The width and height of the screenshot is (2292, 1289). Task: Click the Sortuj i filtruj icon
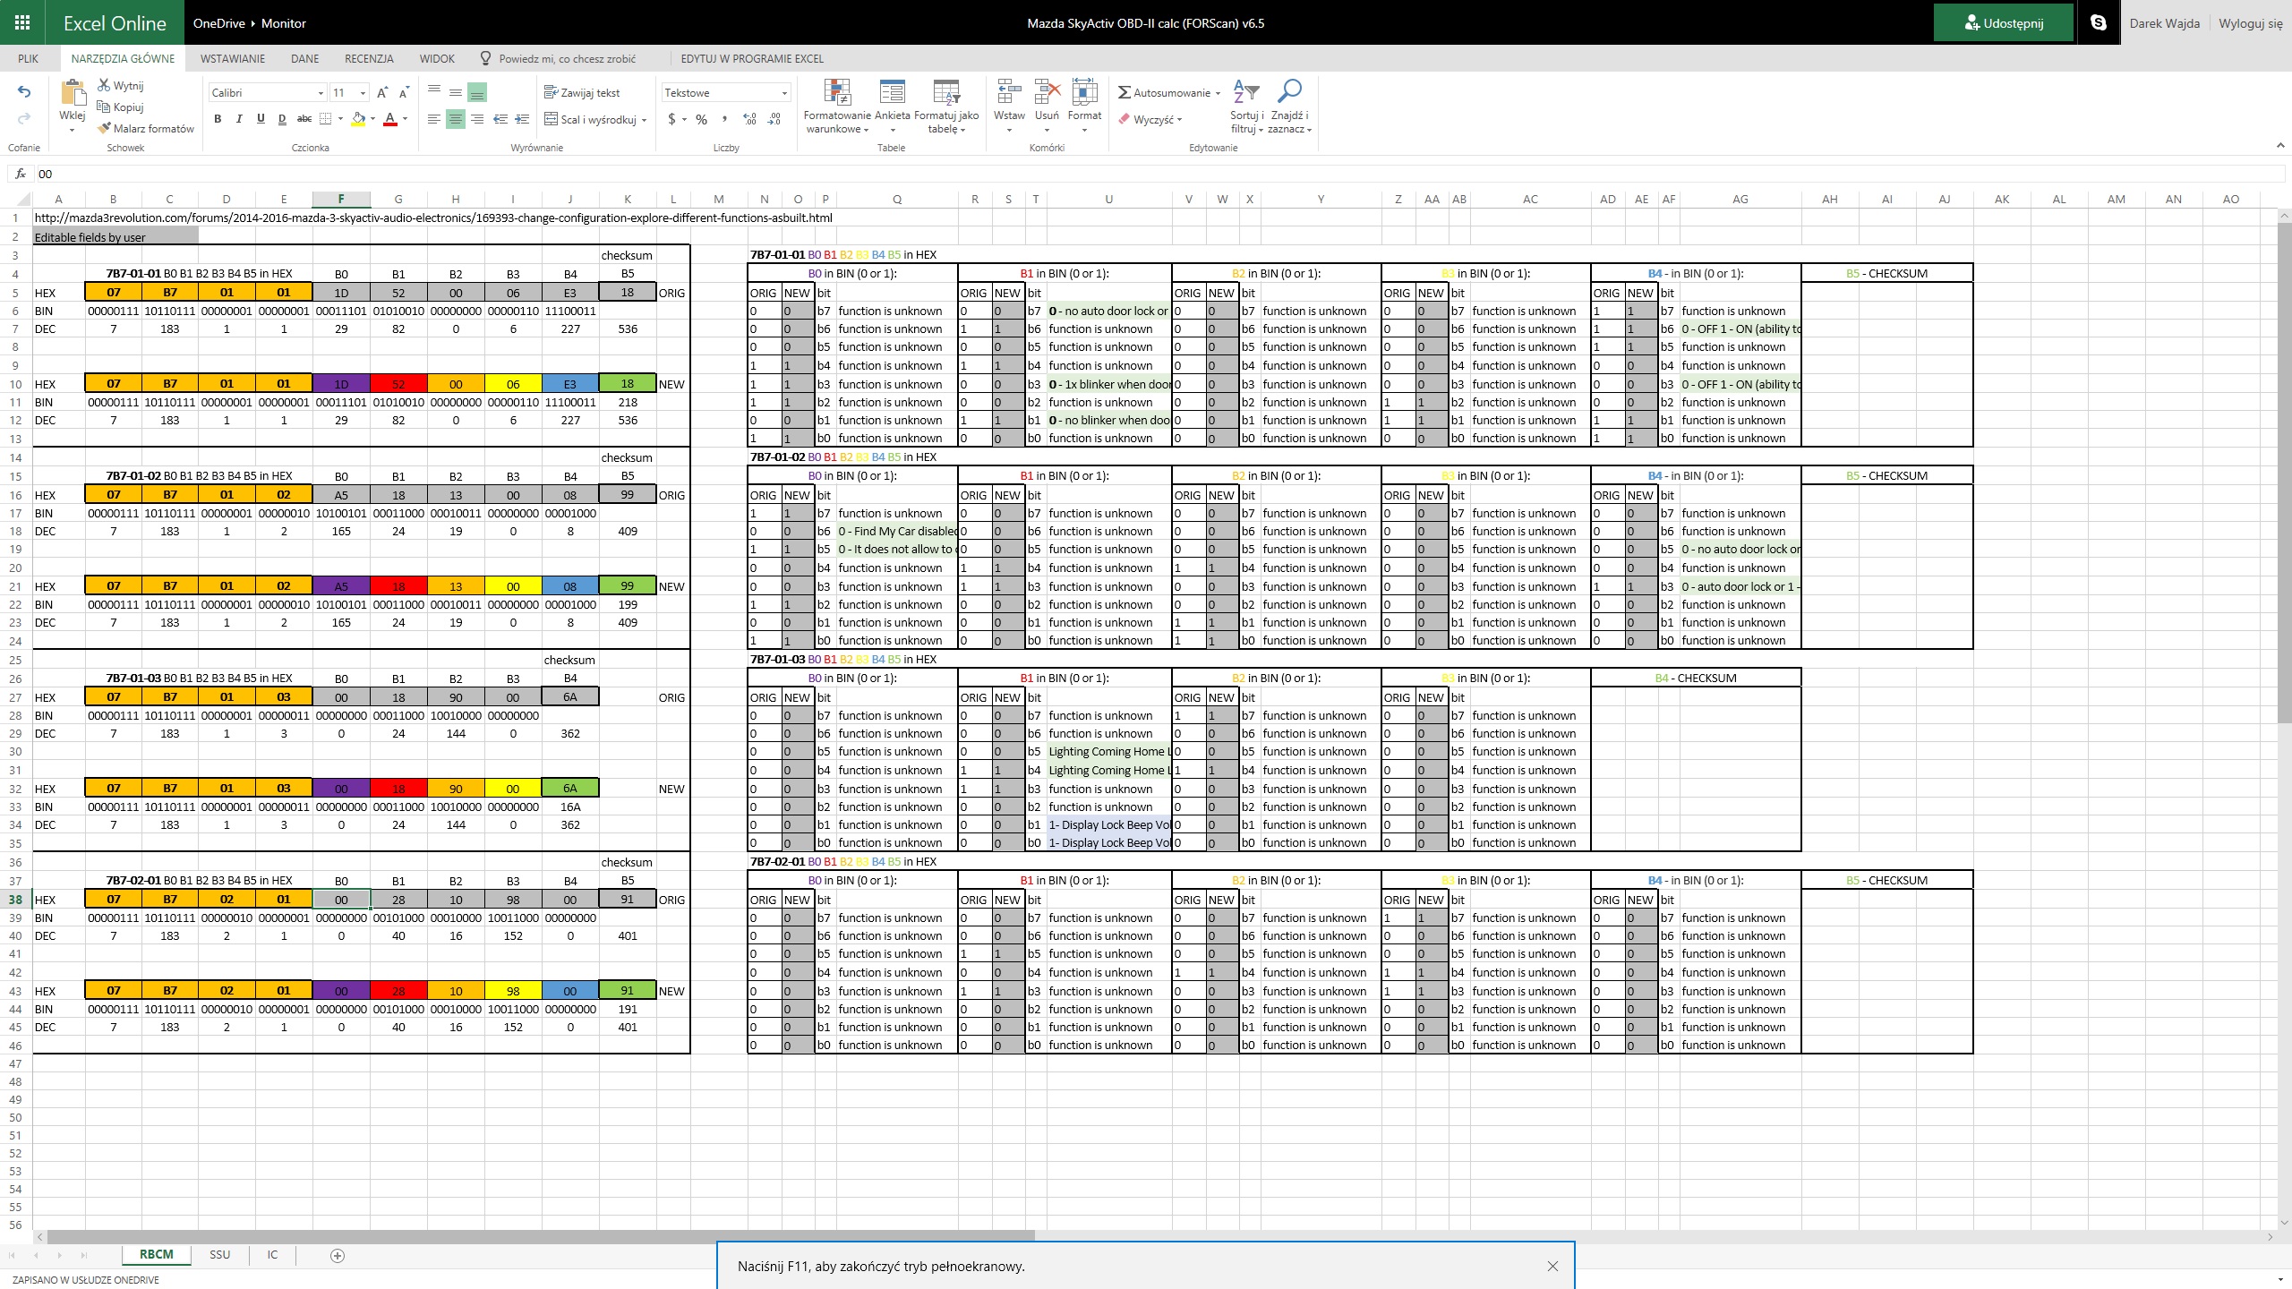(x=1246, y=92)
